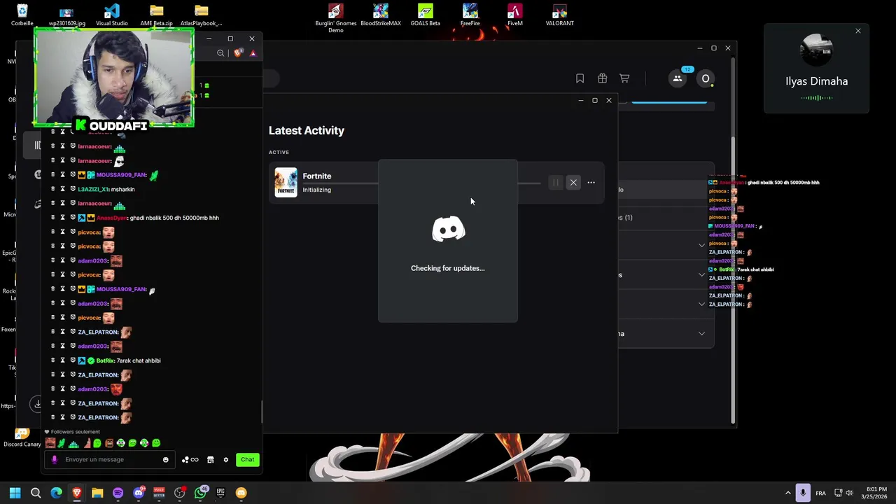Open the emoji picker in chat input

[x=165, y=460]
